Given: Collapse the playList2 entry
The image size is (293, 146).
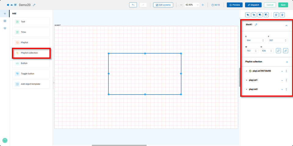Looking at the screenshot, I should pyautogui.click(x=282, y=89).
